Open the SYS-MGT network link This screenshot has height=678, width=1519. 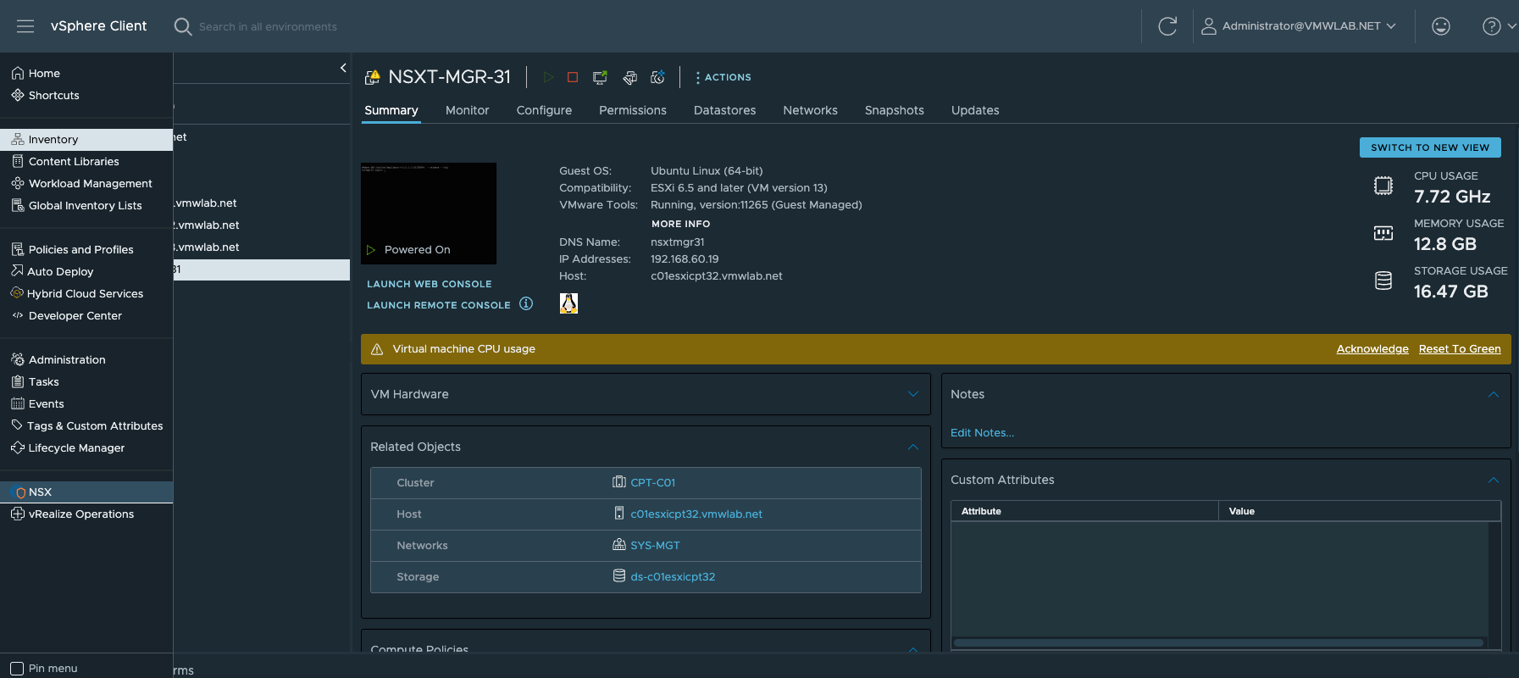[655, 546]
